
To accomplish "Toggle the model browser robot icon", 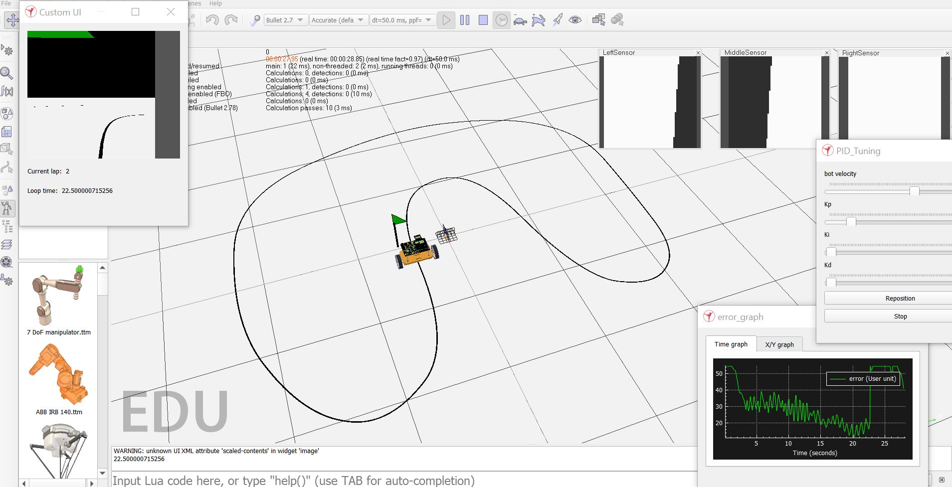I will 7,208.
